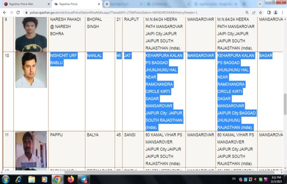Open the Chrome profile avatar
The width and height of the screenshot is (287, 184).
pos(275,12)
